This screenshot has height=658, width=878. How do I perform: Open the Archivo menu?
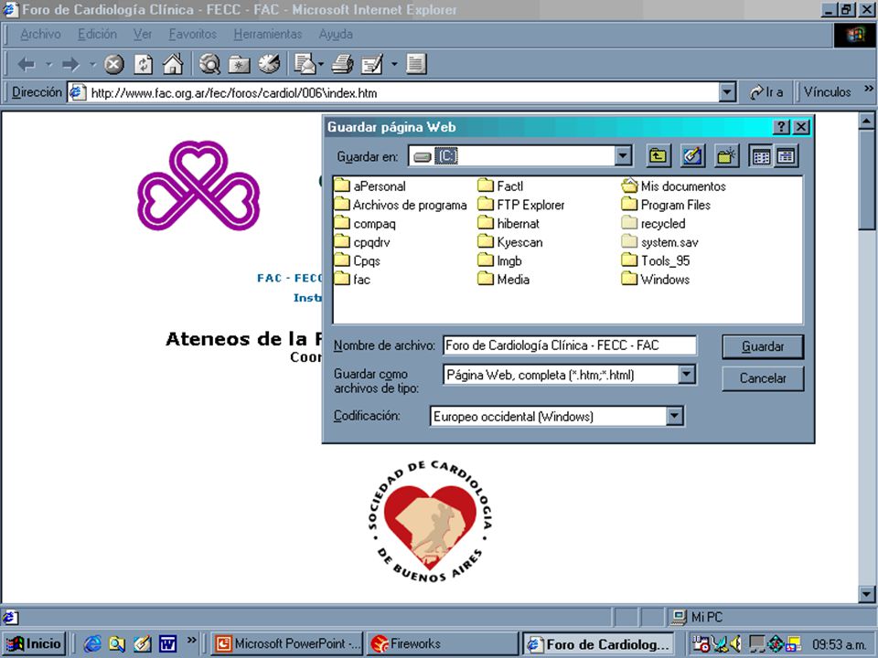[40, 34]
